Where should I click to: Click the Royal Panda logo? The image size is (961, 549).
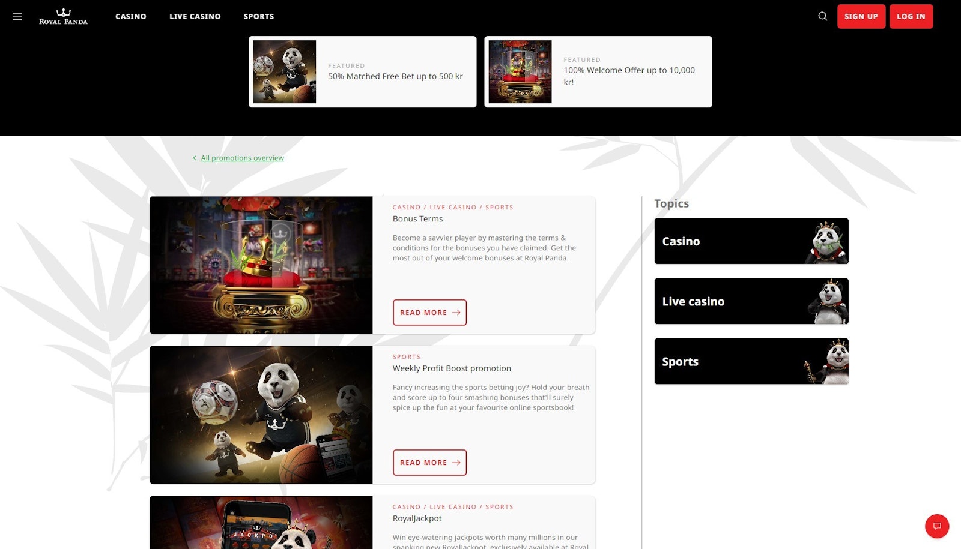(63, 16)
